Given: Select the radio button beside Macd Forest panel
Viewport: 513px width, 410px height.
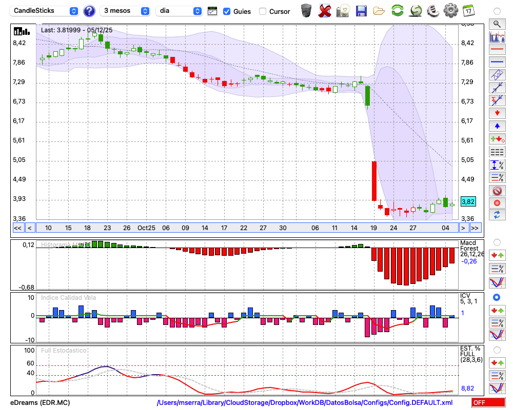Looking at the screenshot, I should pyautogui.click(x=497, y=242).
